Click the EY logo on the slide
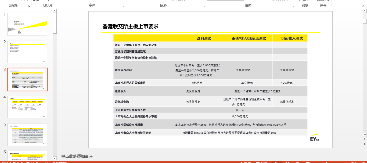367x163 pixels. point(315,137)
